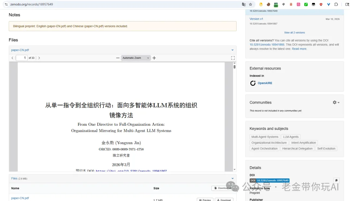Open the Automatic Zoom dropdown

[x=136, y=58]
